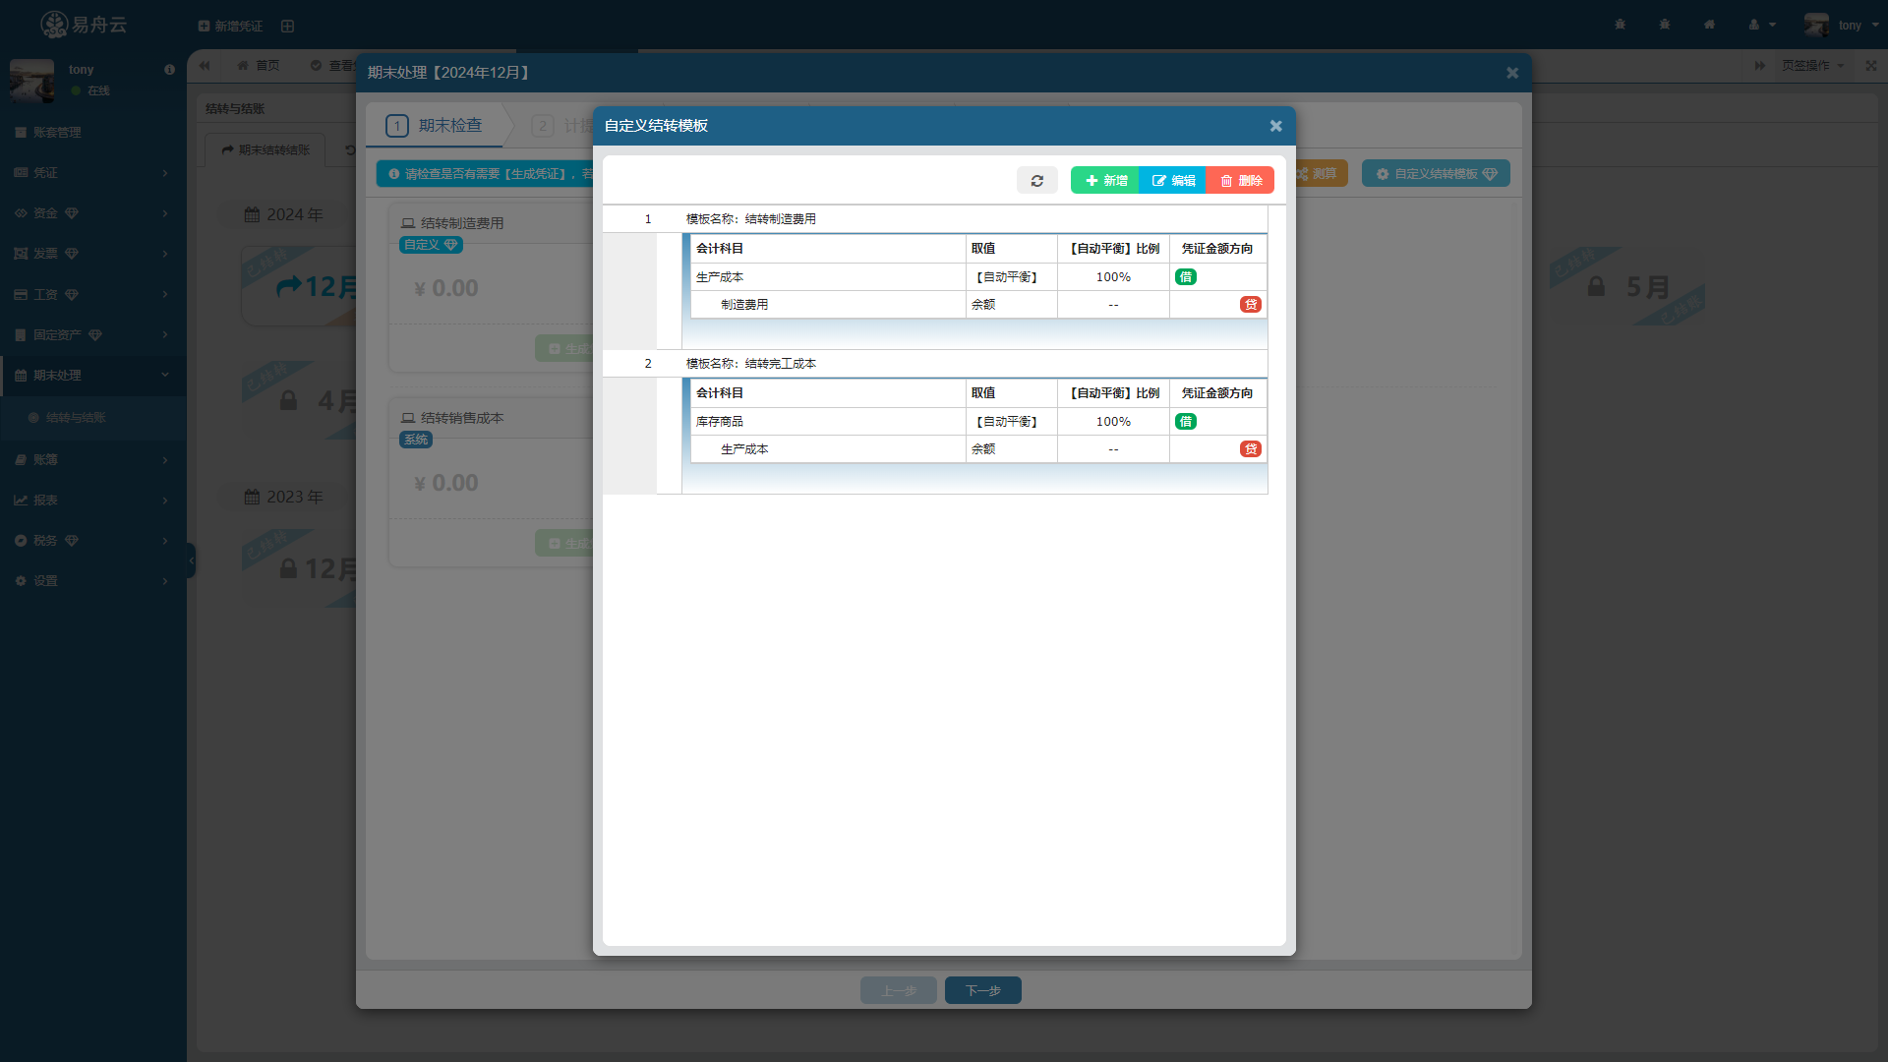Select step 1 期末检查 tab
Viewport: 1888px width, 1062px height.
pyautogui.click(x=435, y=126)
